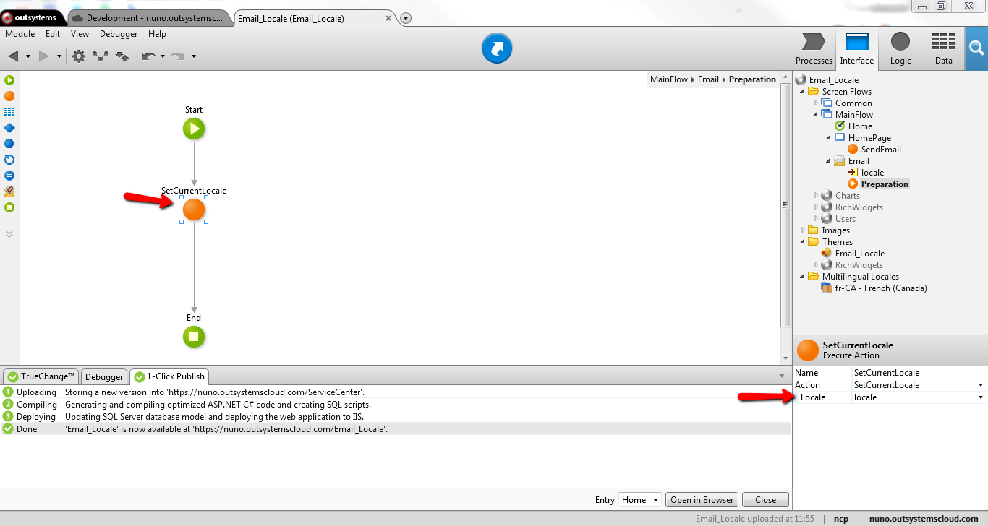Viewport: 988px width, 526px height.
Task: Open the Data layer
Action: 943,48
